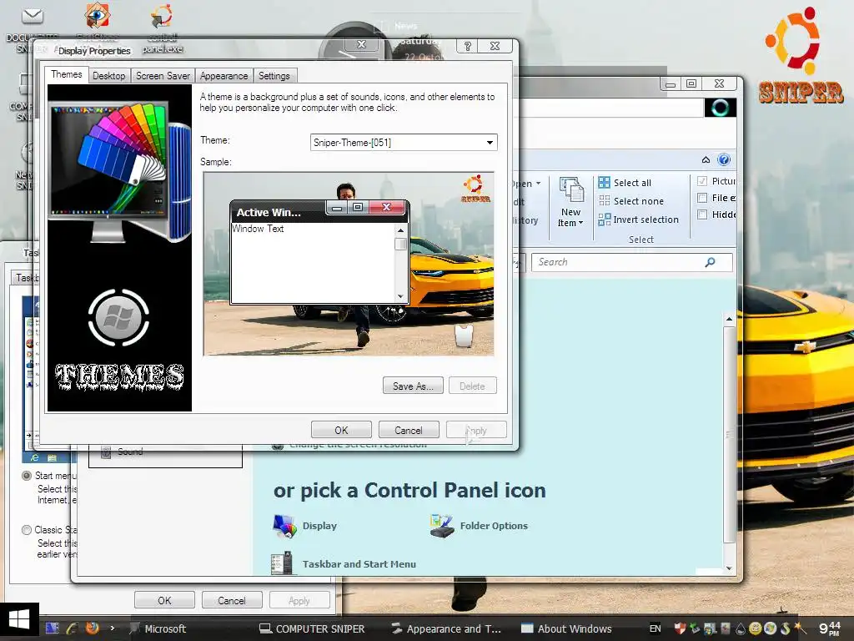Switch to the Screen Saver tab
Viewport: 854px width, 641px height.
click(163, 76)
